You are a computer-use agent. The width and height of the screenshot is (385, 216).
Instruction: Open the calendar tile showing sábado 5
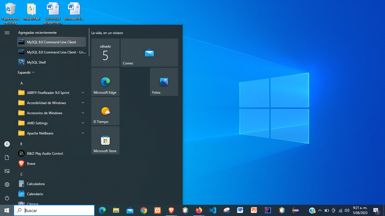click(x=105, y=53)
